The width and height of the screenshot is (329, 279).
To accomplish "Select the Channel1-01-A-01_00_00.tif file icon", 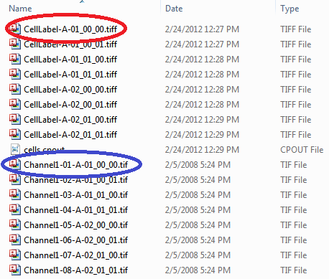I will [15, 164].
